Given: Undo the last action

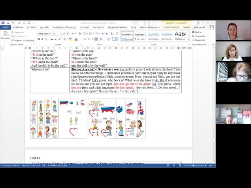Looking at the screenshot, I should 13,23.
